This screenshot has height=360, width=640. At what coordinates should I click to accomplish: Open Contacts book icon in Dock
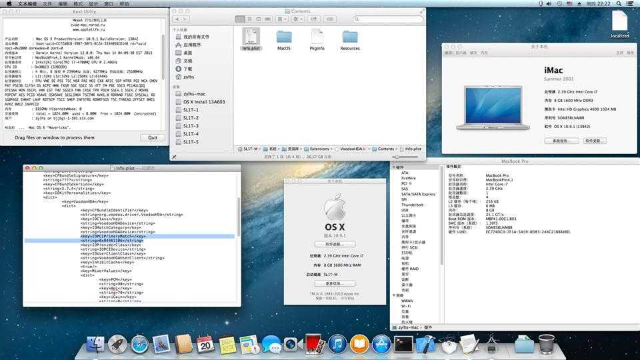click(x=184, y=344)
